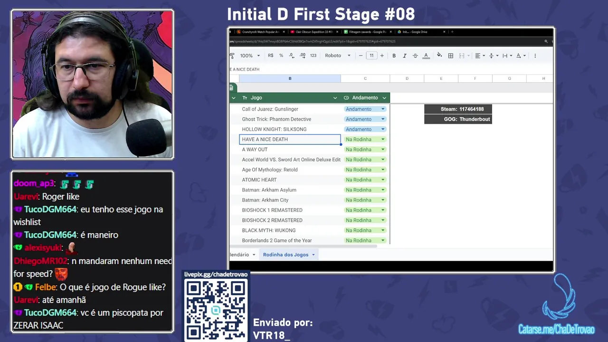The width and height of the screenshot is (608, 342).
Task: Switch to the Clair Obscur Expedition 33 tab
Action: point(313,32)
